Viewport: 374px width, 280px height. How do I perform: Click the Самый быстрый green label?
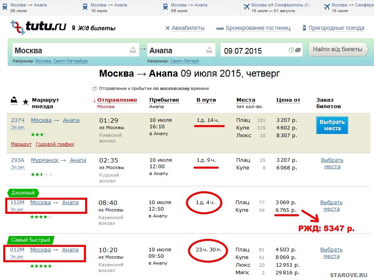point(31,240)
